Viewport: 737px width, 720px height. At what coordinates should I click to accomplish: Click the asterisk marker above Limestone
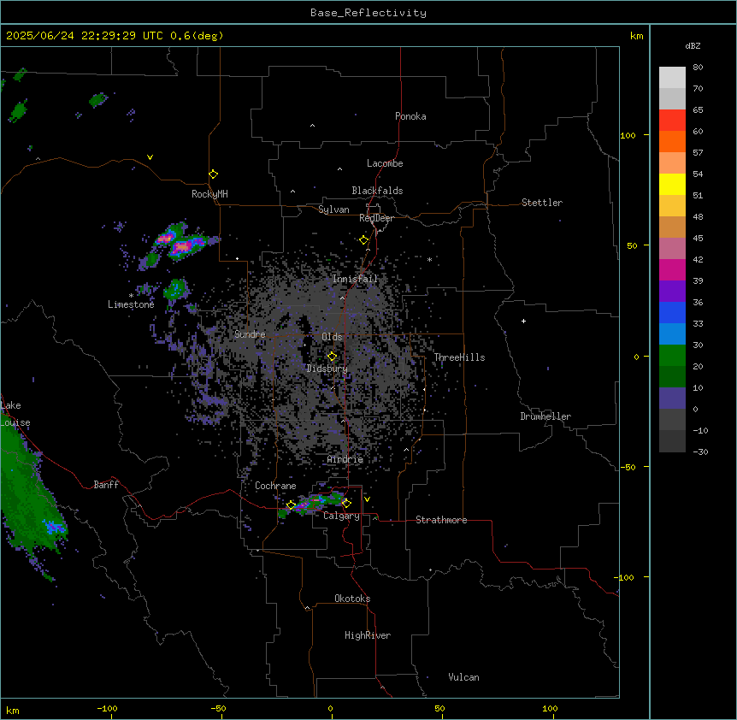(131, 296)
